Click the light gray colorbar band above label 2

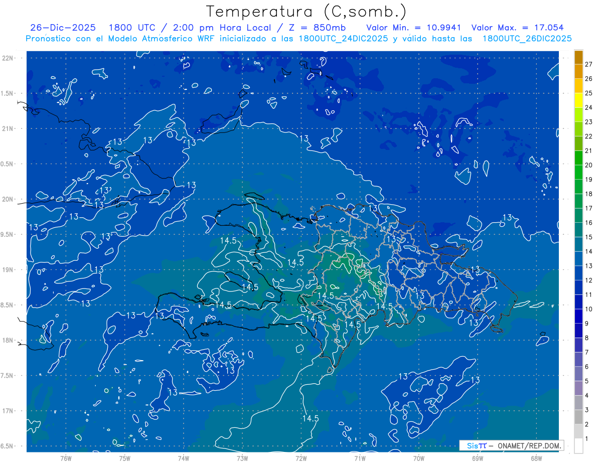point(578,431)
